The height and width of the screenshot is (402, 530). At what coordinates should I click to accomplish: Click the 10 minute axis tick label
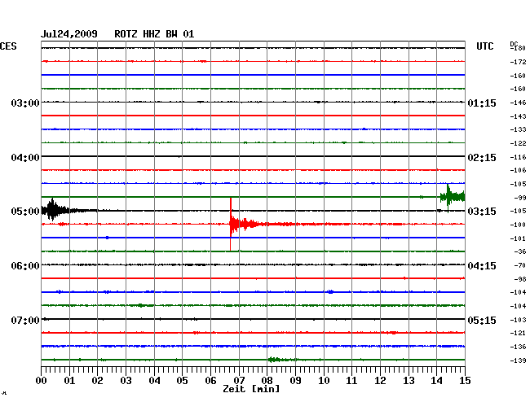(x=324, y=381)
